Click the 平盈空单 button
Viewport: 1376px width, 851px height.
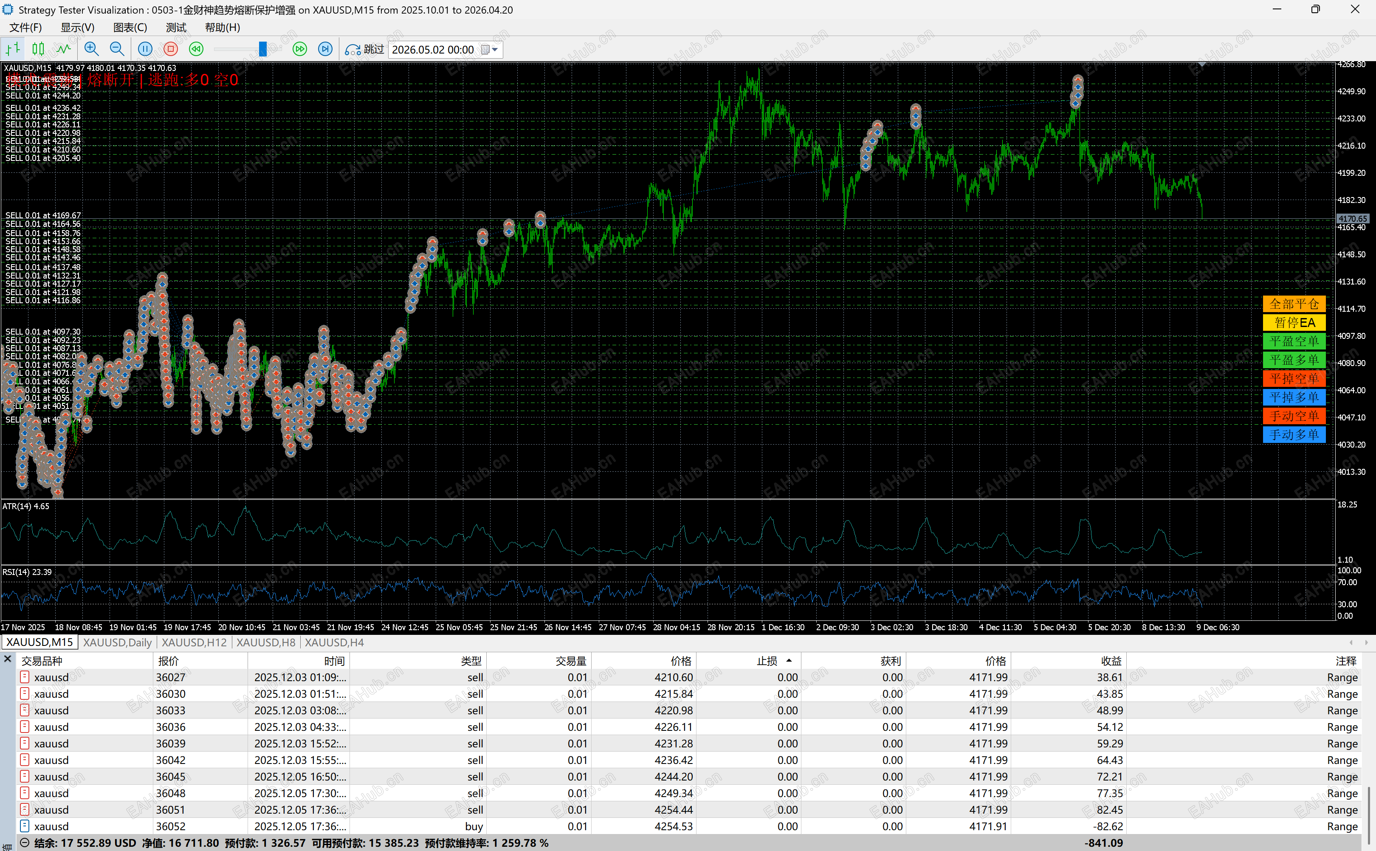[x=1294, y=341]
